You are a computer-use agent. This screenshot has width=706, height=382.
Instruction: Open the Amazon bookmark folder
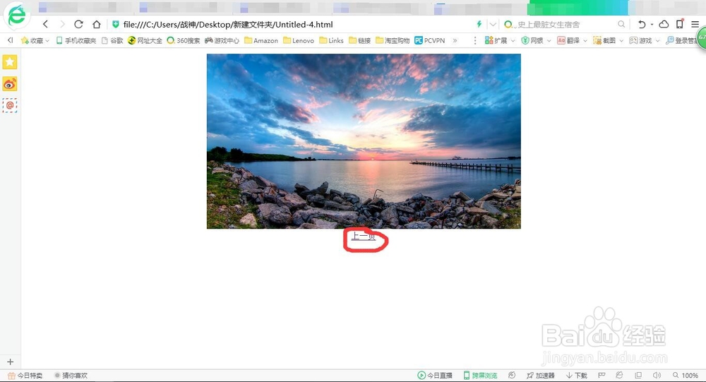pyautogui.click(x=261, y=40)
